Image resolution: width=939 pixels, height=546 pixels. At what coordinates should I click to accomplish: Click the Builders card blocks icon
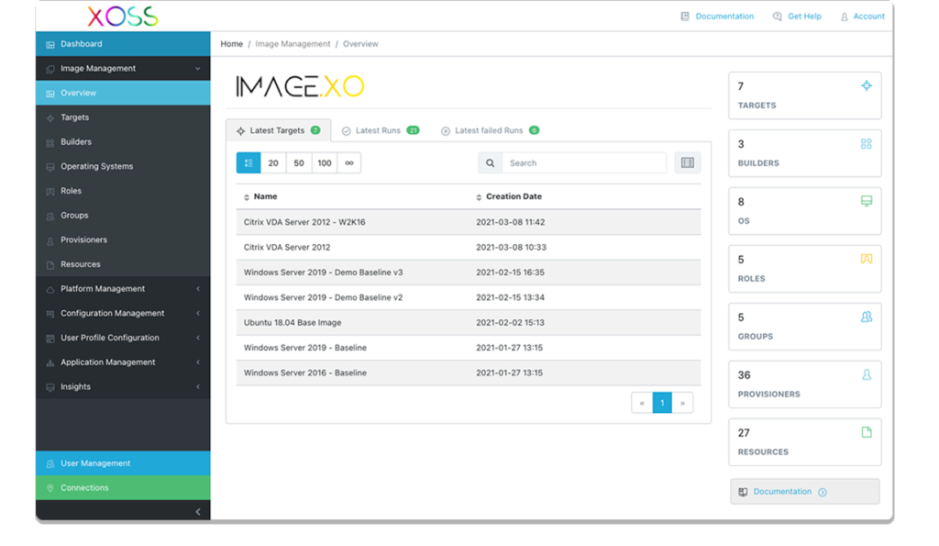tap(867, 144)
